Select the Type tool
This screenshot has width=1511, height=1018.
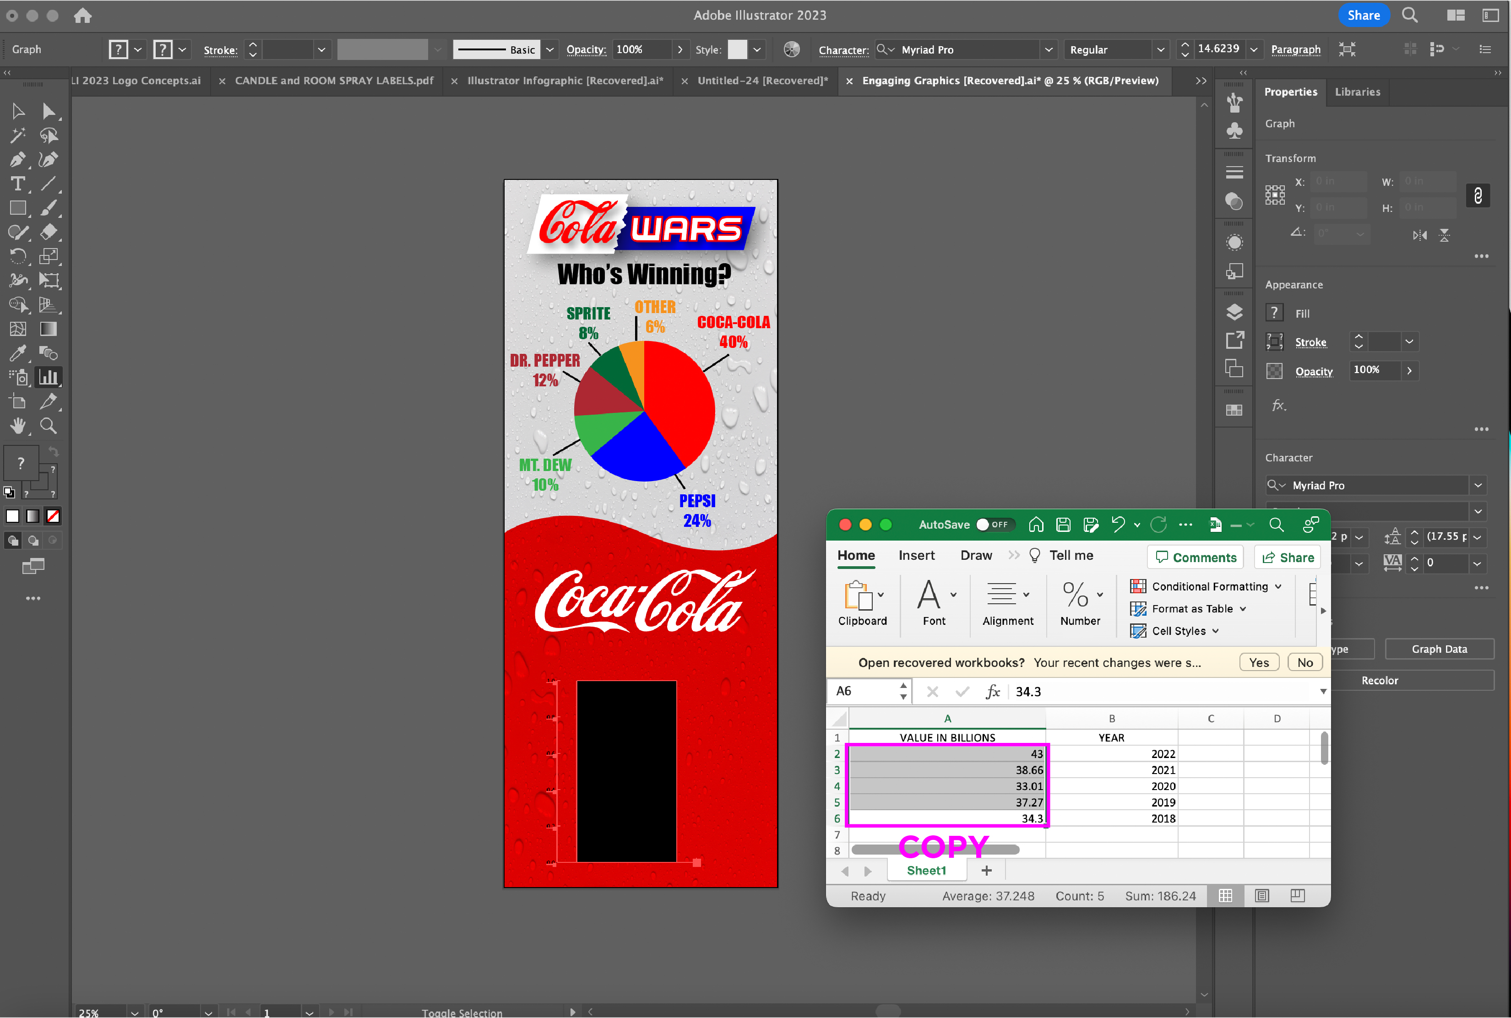[x=17, y=184]
